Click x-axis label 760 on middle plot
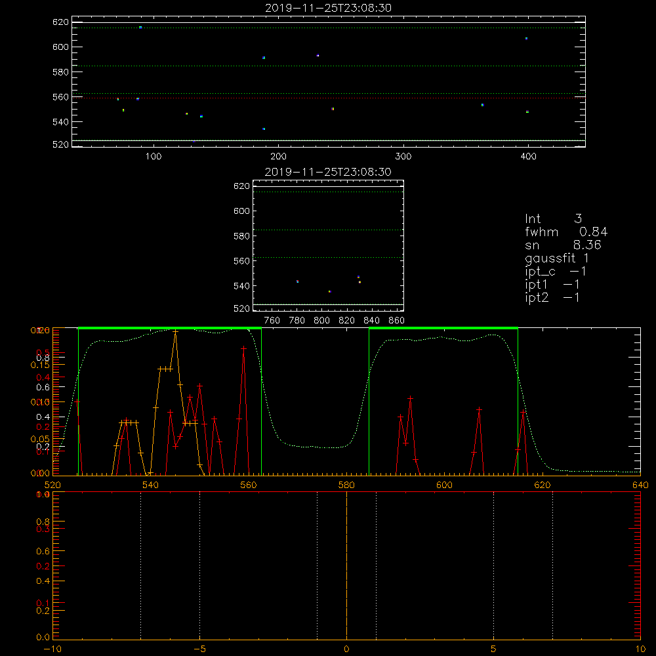The image size is (656, 656). click(x=272, y=321)
